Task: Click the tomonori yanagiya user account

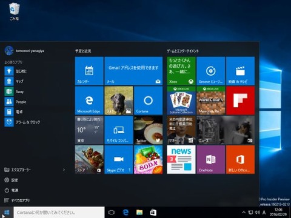Action: (x=24, y=51)
